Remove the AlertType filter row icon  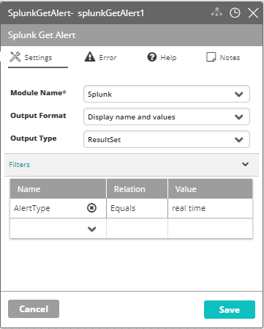[91, 208]
